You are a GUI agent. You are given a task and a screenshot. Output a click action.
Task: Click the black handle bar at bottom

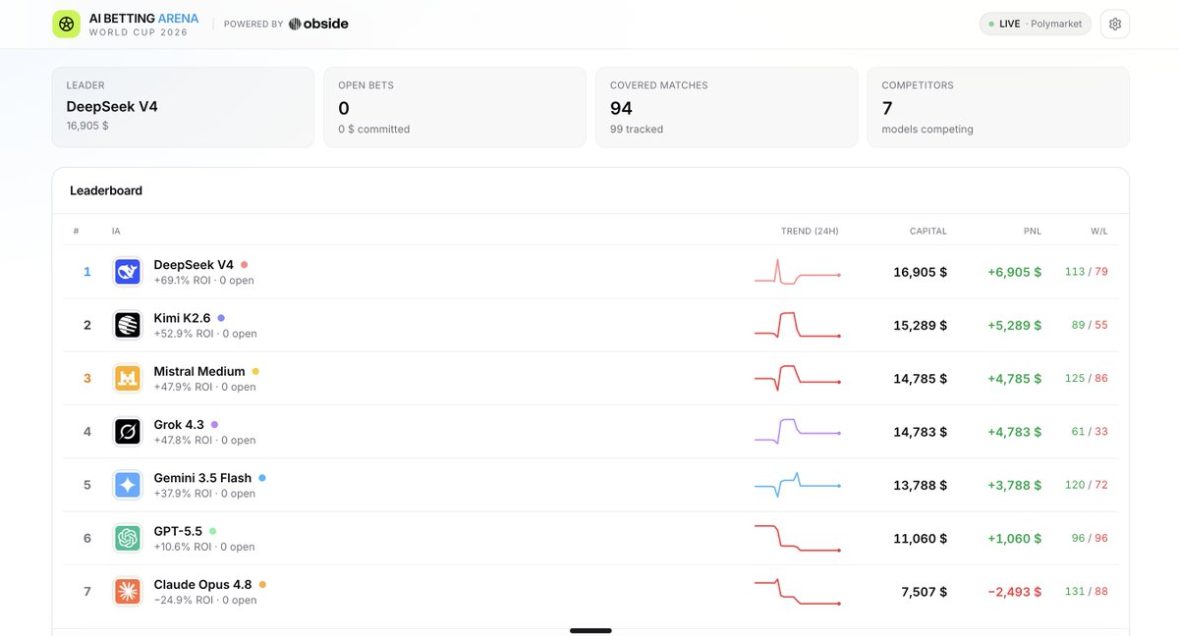point(590,630)
